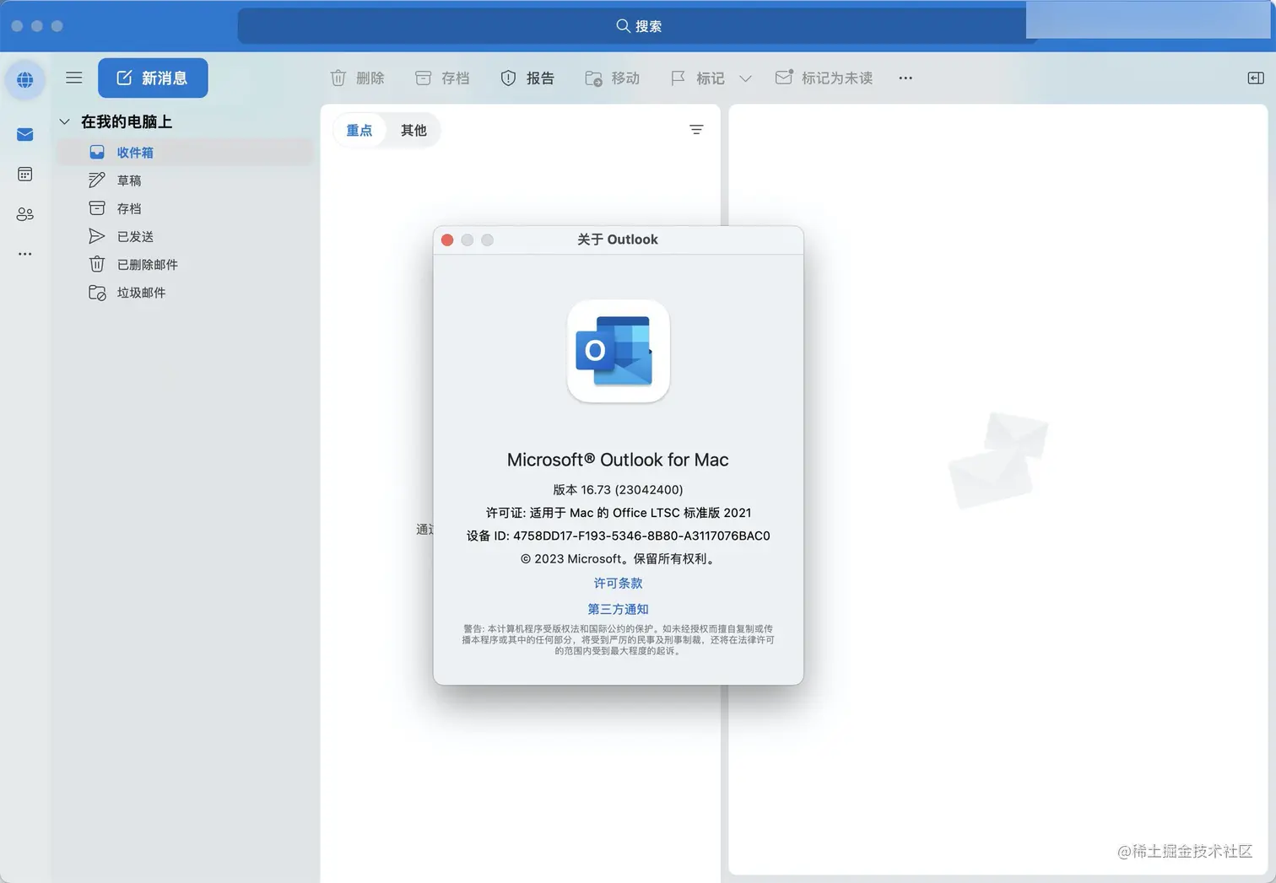The width and height of the screenshot is (1276, 883).
Task: Open the People contacts icon
Action: click(x=25, y=214)
